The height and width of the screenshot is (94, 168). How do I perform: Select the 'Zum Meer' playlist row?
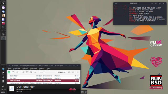point(43,76)
